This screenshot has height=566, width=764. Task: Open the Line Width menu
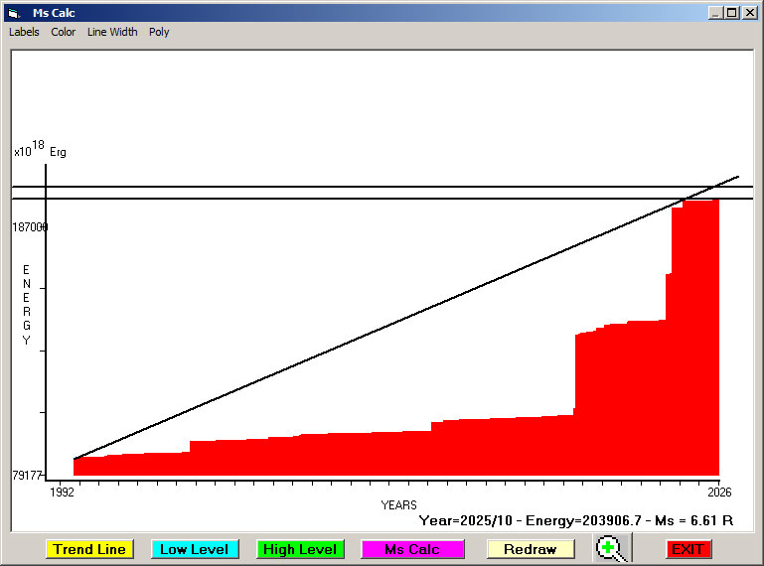(x=112, y=32)
